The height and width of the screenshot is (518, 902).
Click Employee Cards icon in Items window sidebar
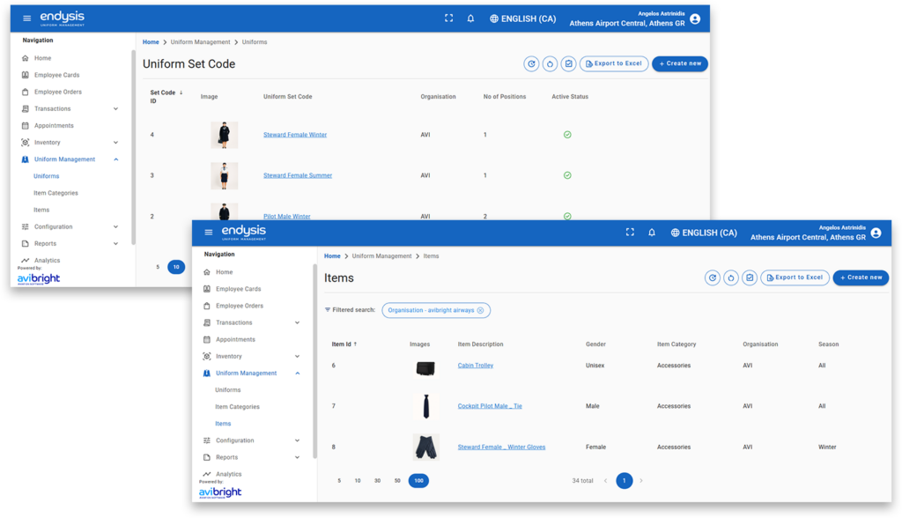(x=206, y=289)
